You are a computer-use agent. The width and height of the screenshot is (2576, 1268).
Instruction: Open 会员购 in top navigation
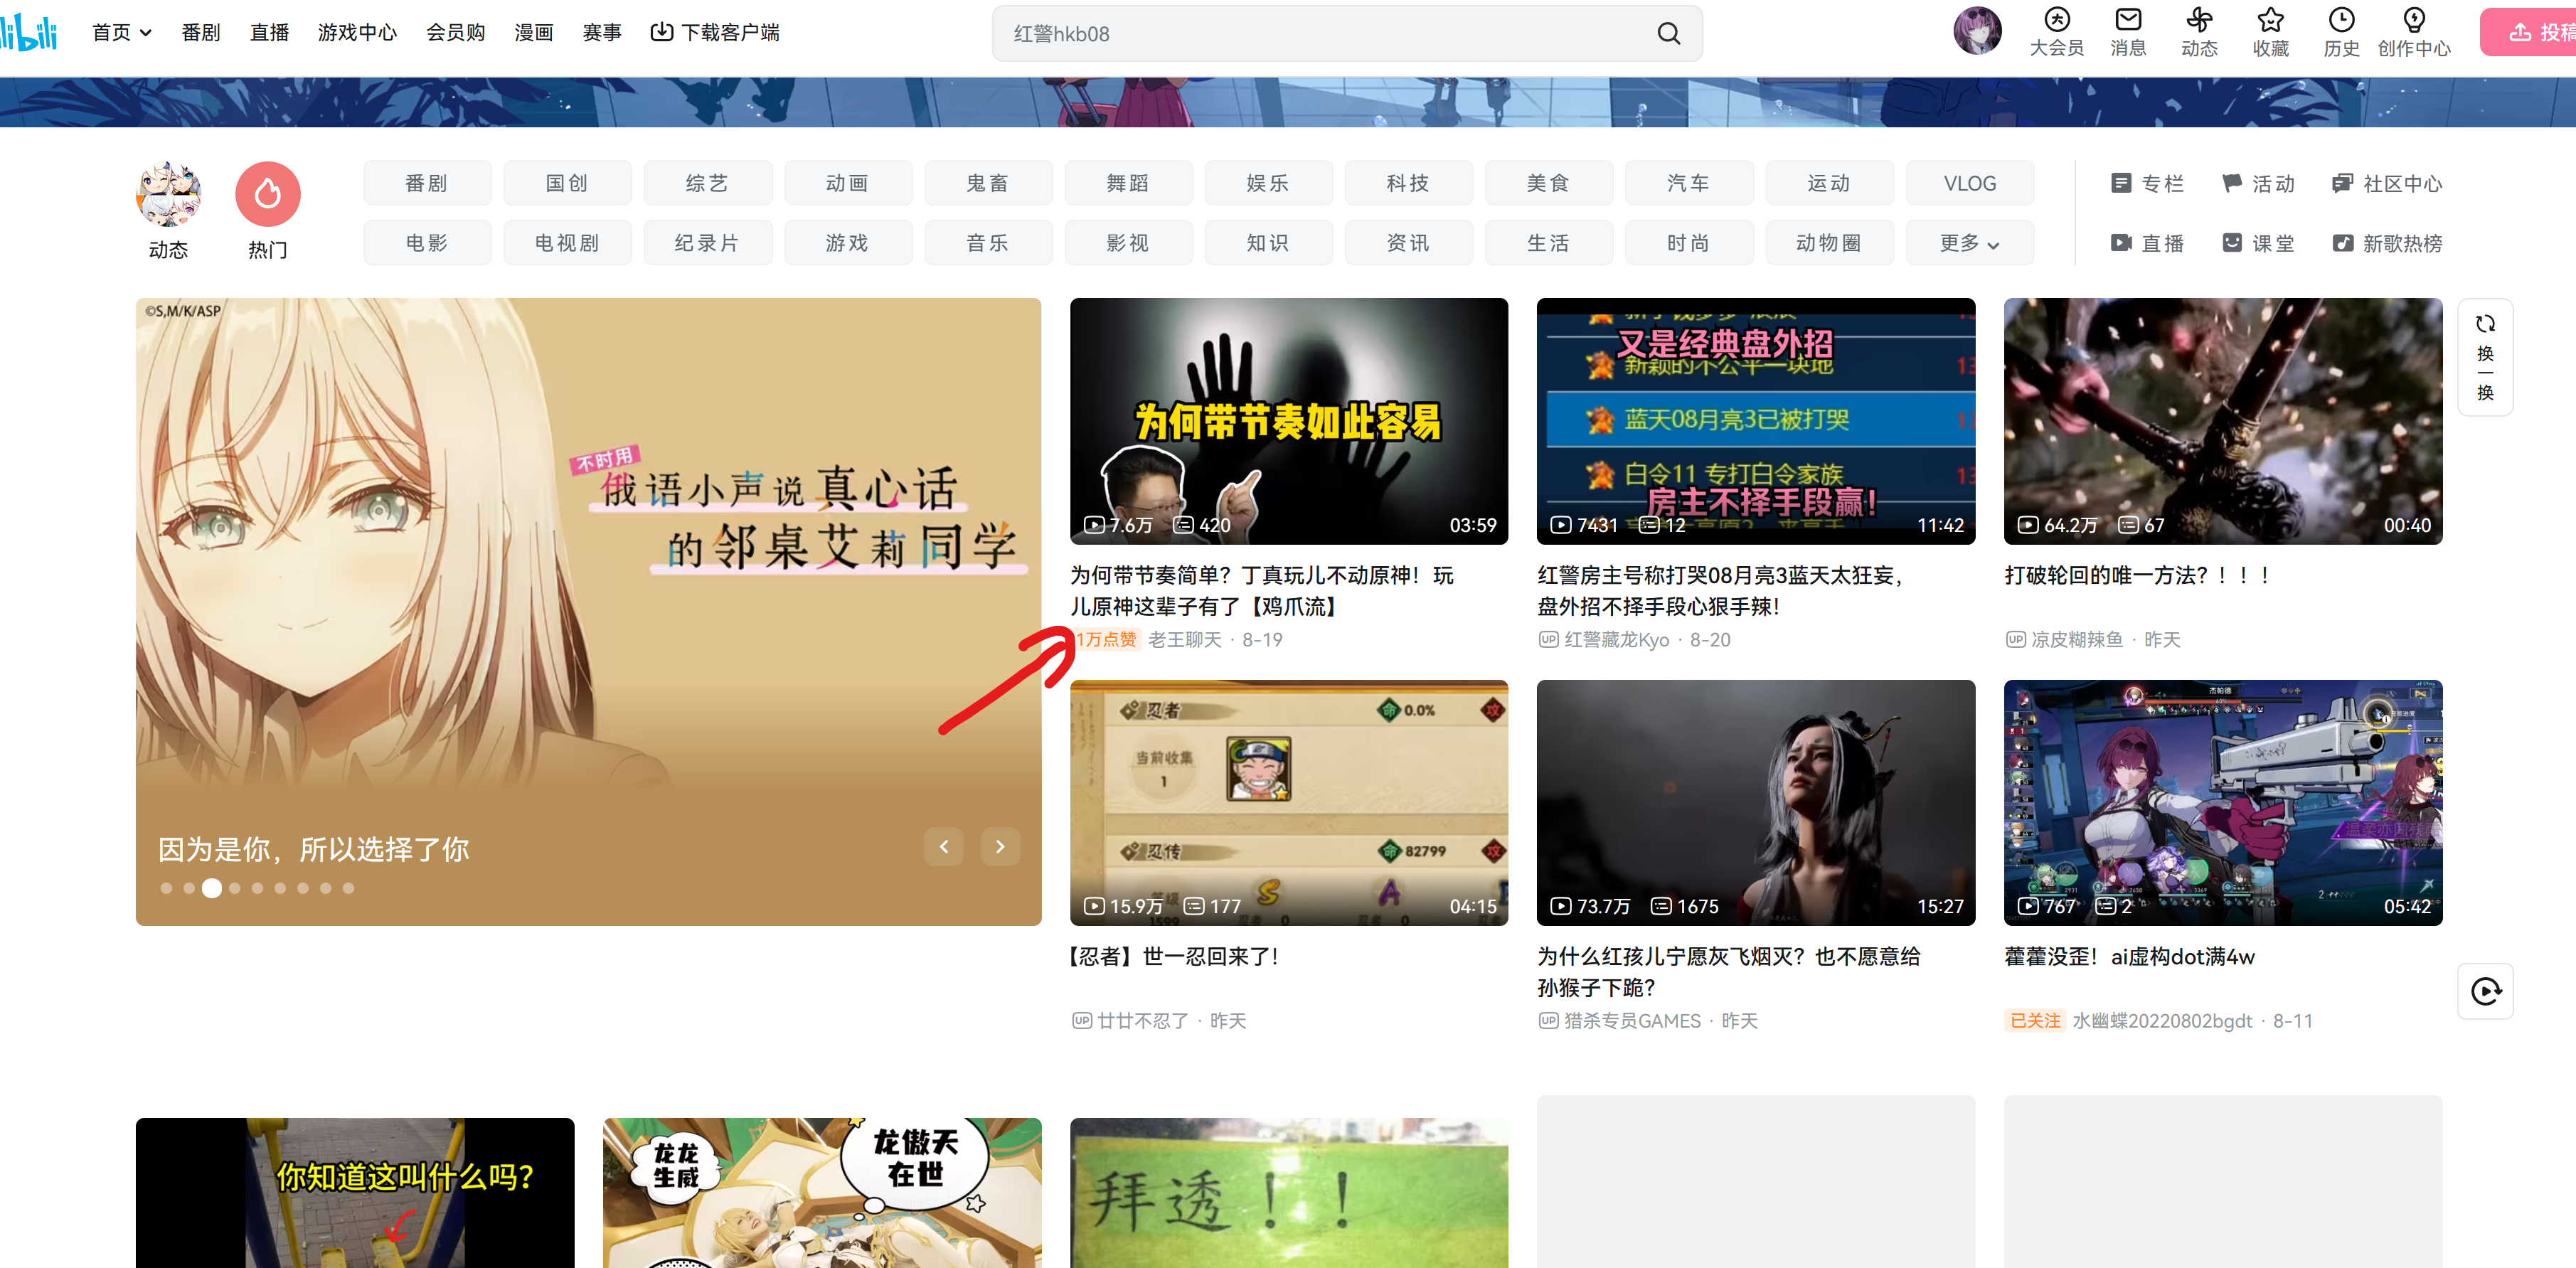pos(455,33)
